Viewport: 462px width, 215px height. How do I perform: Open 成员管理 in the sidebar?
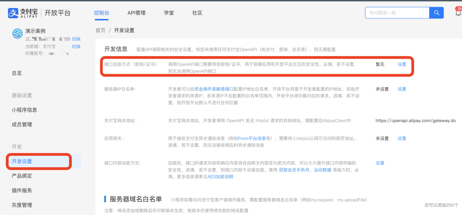point(22,124)
